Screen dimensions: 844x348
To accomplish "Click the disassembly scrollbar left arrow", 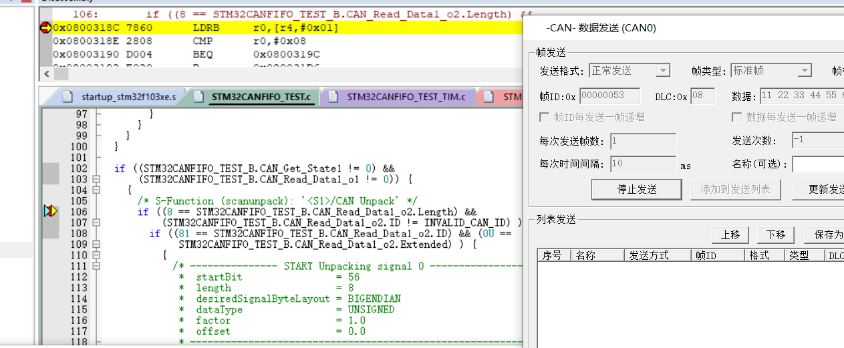I will click(46, 73).
